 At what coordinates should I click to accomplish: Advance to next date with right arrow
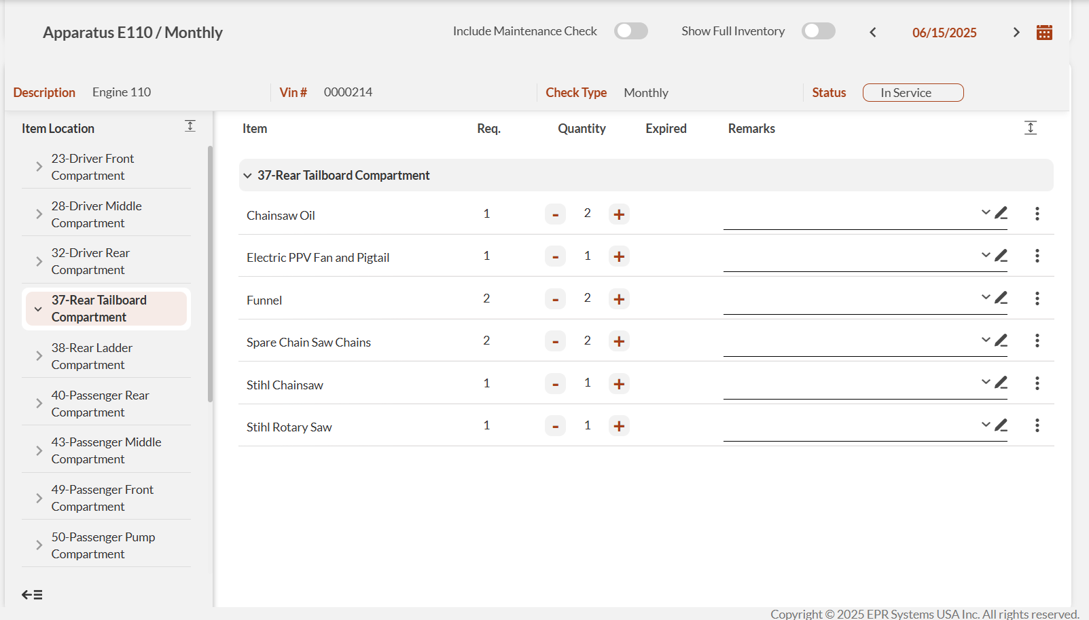click(1016, 33)
